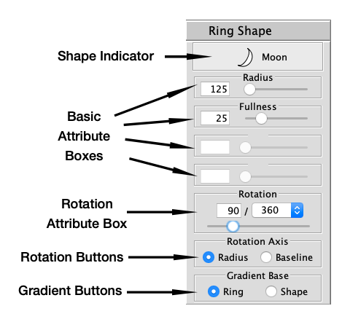342x322 pixels.
Task: Open the 360 rotation divisor dropdown
Action: (277, 211)
